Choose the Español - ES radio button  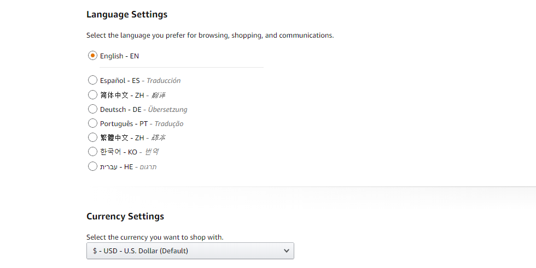point(92,80)
